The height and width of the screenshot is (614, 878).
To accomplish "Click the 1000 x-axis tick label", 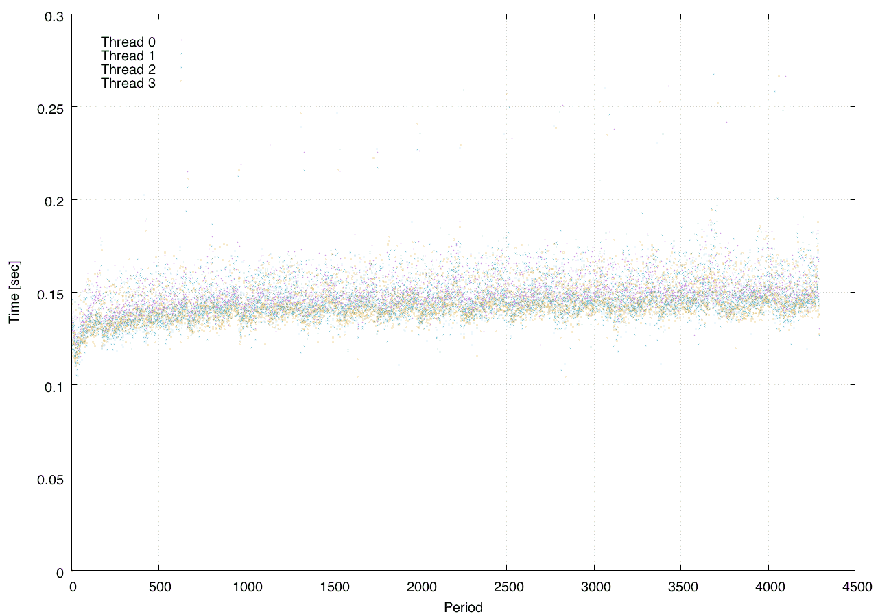I will (x=246, y=587).
